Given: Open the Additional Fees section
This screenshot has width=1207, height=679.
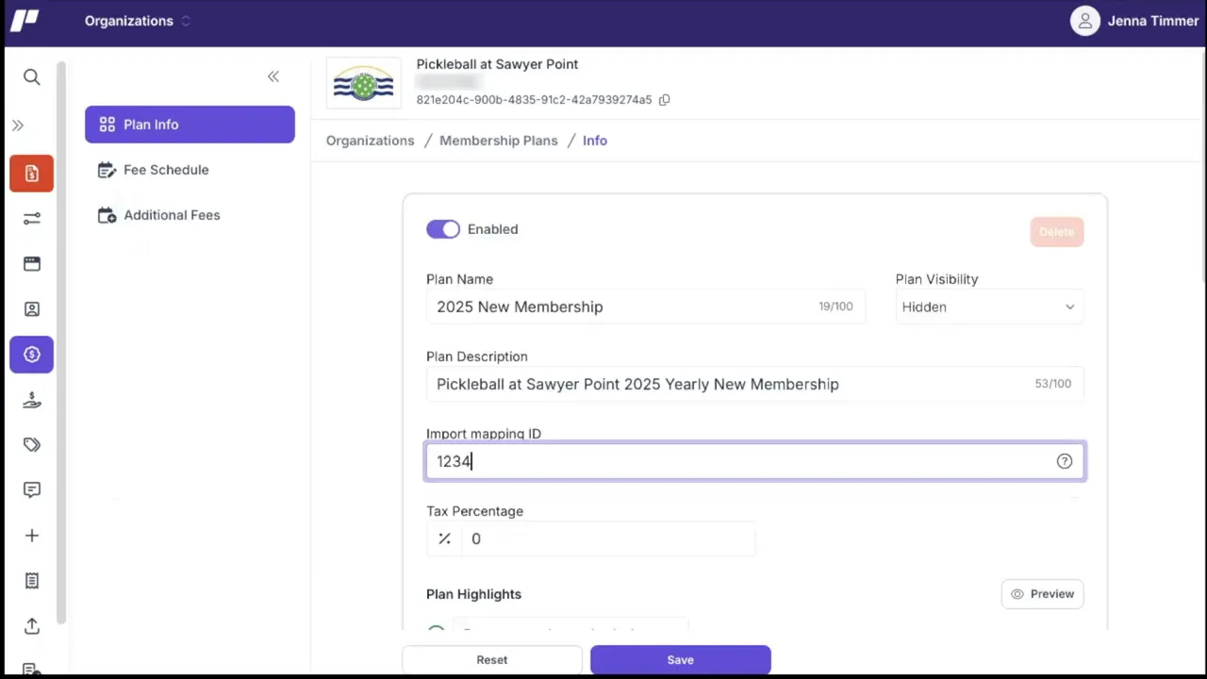Looking at the screenshot, I should (172, 215).
